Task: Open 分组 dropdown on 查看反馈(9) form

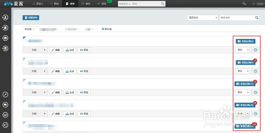Action: (35, 71)
